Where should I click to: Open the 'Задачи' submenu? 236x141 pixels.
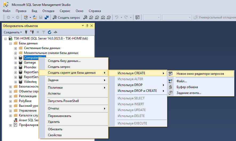click(x=74, y=80)
